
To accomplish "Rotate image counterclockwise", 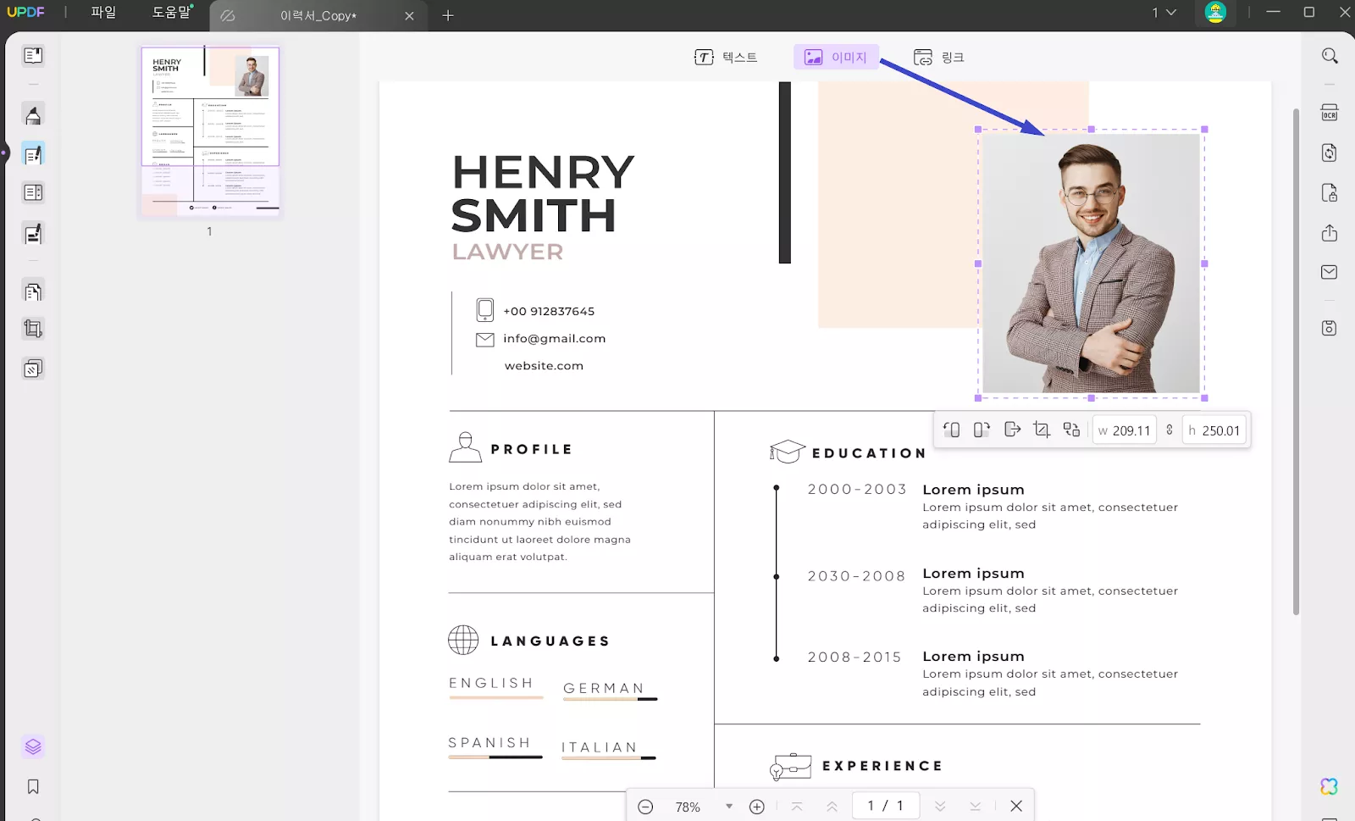I will [951, 430].
